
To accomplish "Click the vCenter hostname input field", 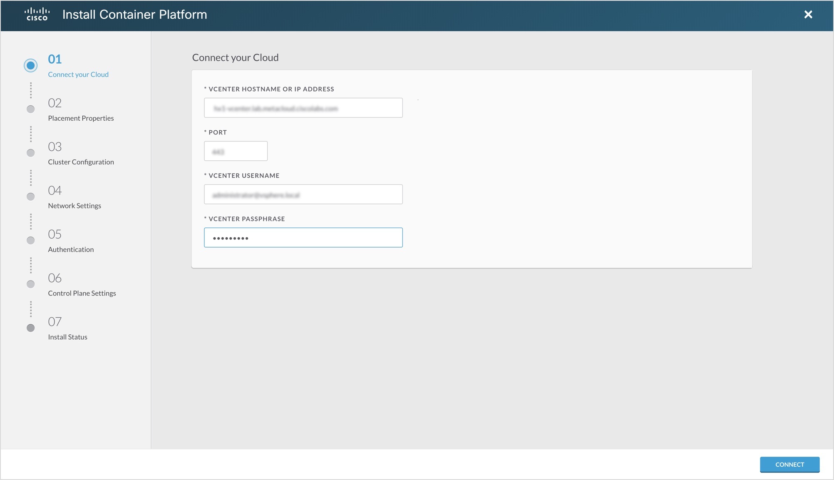I will 303,107.
